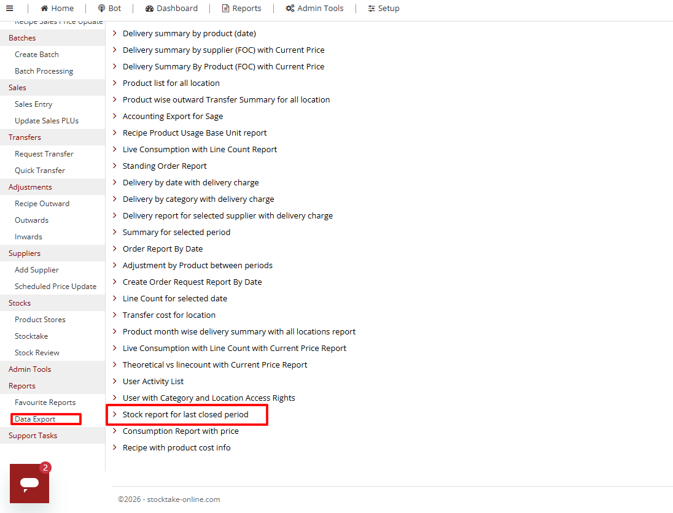This screenshot has width=673, height=513.
Task: Expand the Accounting Export for Sage chevron
Action: 115,116
